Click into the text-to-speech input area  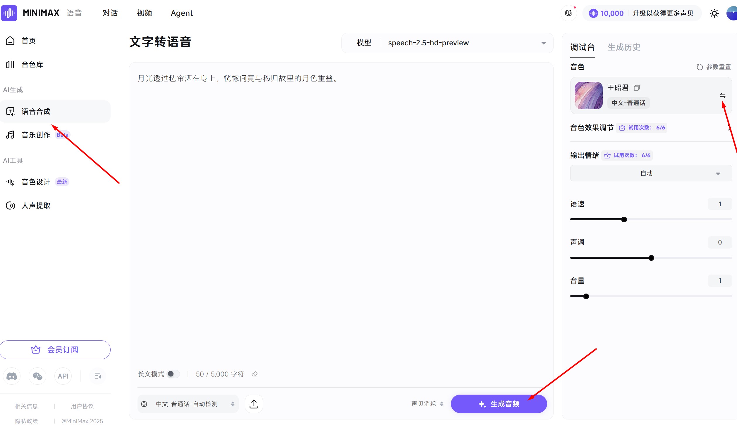point(341,216)
